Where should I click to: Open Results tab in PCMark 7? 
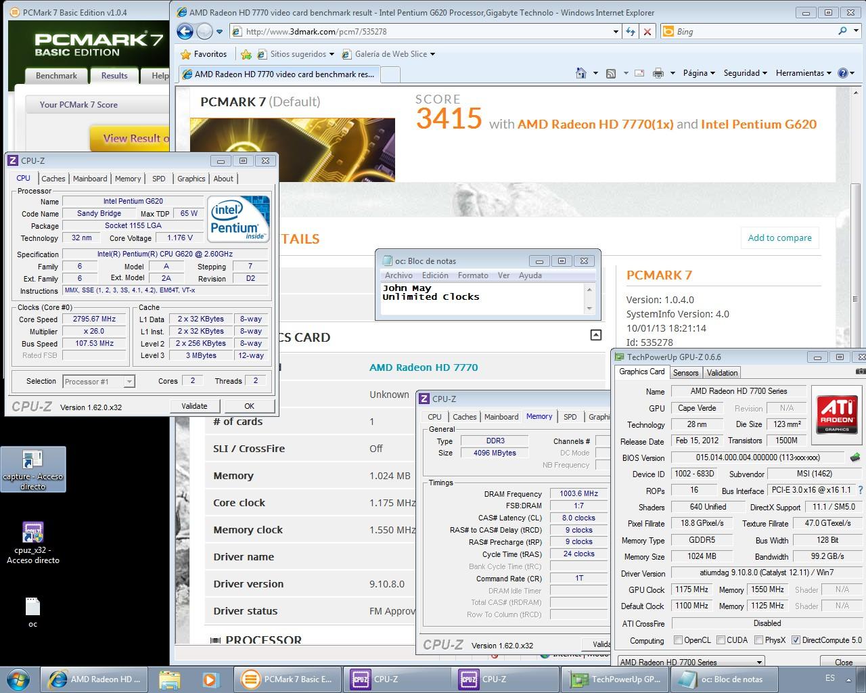(x=114, y=76)
